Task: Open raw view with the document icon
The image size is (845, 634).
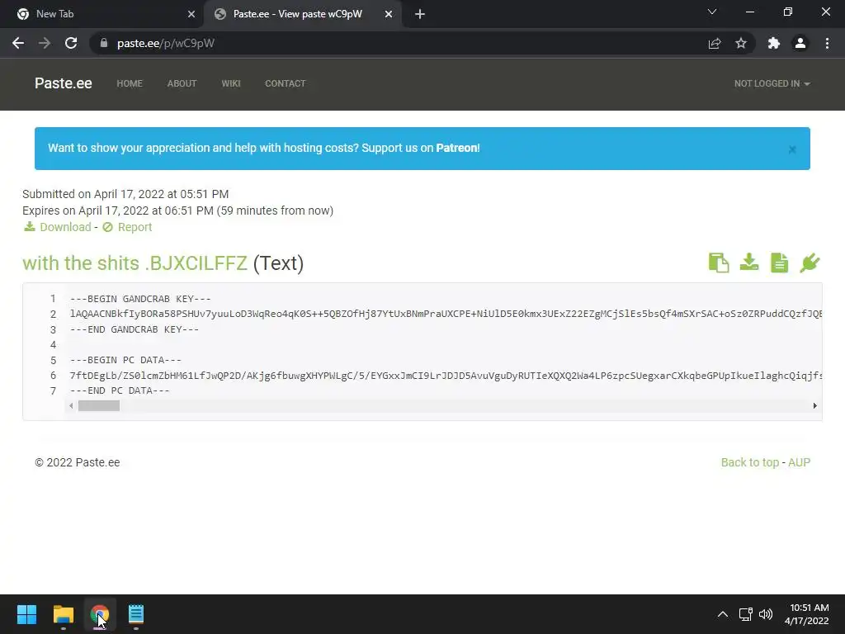Action: pyautogui.click(x=779, y=263)
